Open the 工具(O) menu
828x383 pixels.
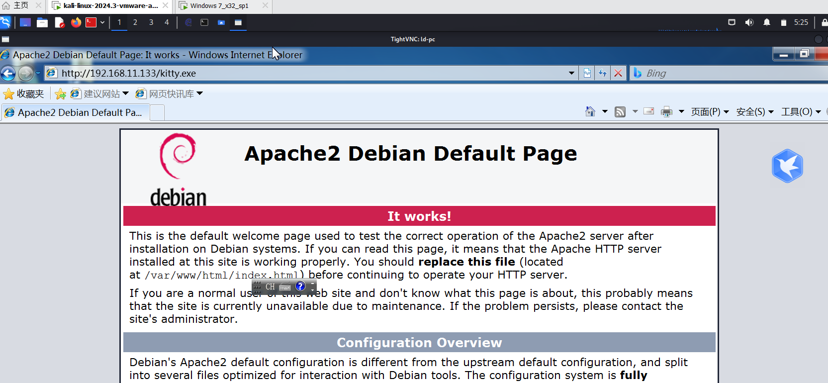click(x=801, y=111)
